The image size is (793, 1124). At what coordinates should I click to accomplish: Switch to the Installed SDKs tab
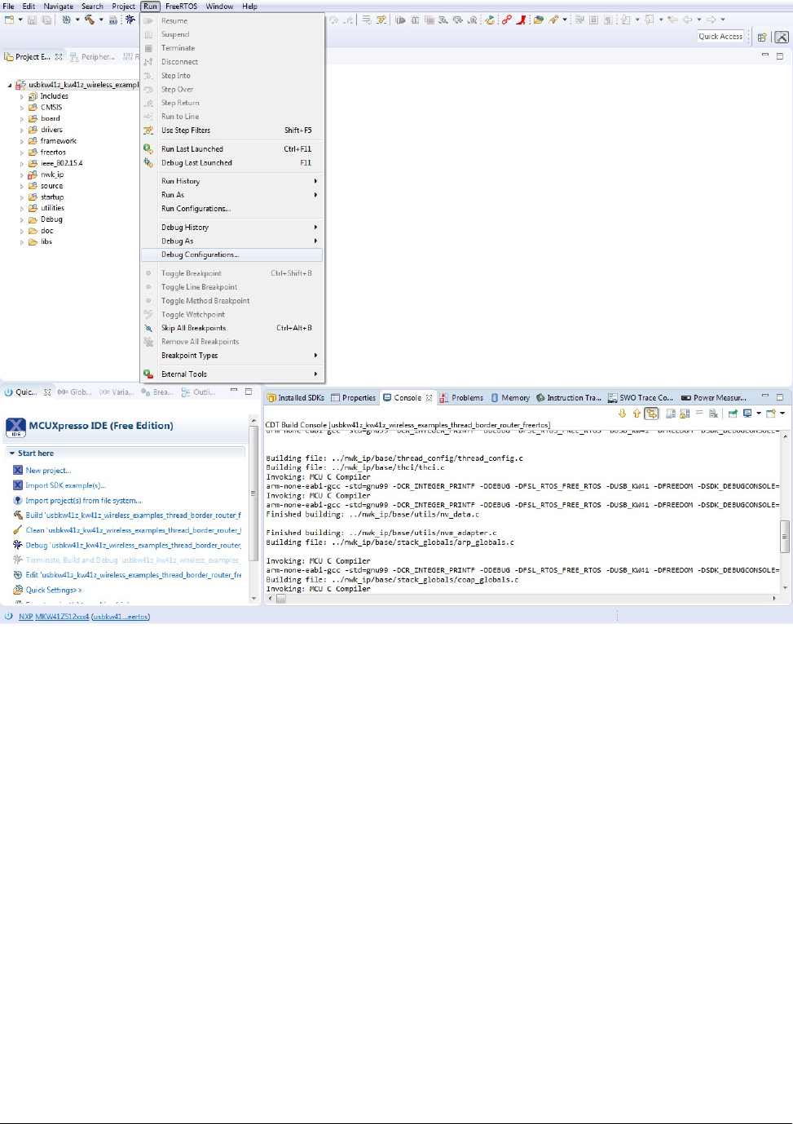pyautogui.click(x=295, y=398)
